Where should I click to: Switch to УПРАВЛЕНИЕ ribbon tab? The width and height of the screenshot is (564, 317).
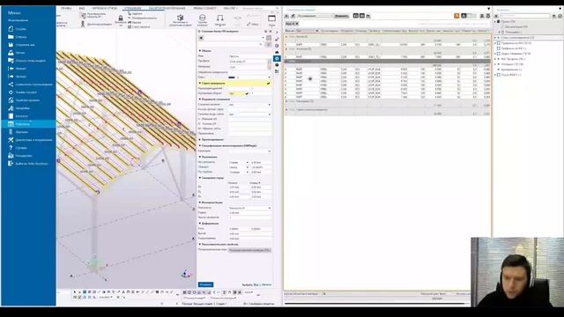[x=132, y=8]
